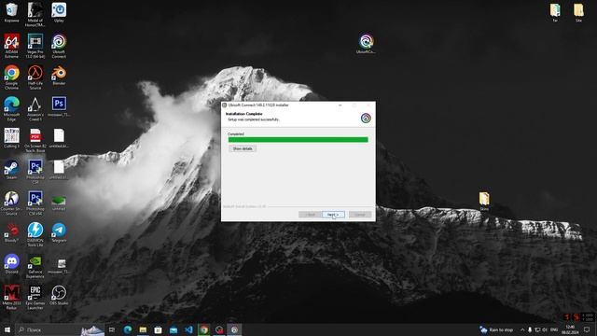Screen dimensions: 597x336
Task: Open Visual Studio Code from the taskbar
Action: (x=188, y=329)
